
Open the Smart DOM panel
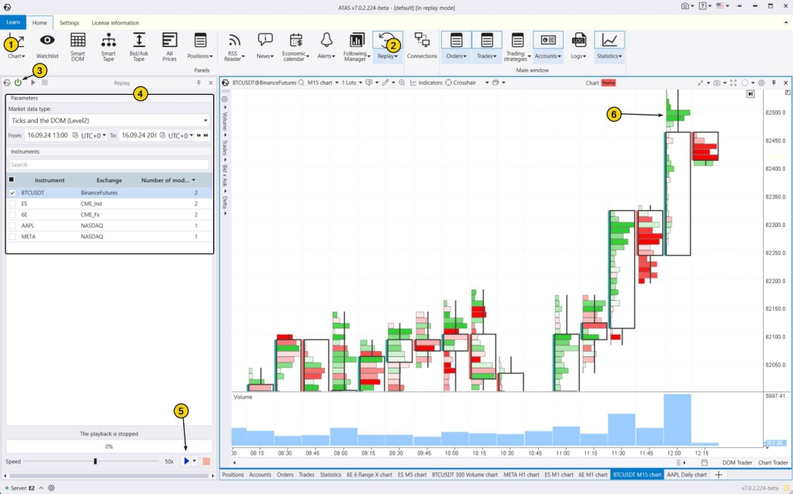(x=78, y=45)
